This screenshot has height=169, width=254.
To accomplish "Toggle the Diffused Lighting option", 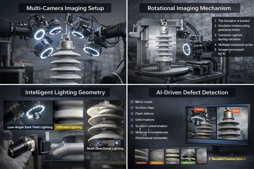I will [69, 127].
